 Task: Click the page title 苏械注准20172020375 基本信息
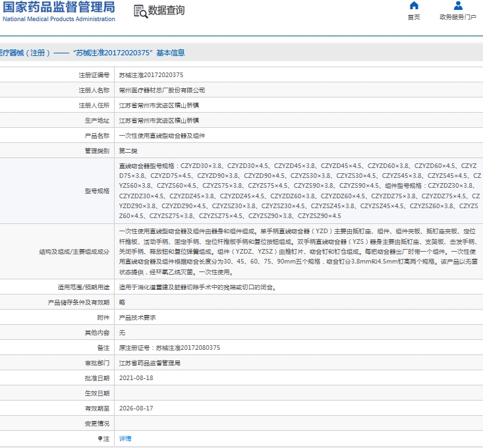click(128, 53)
